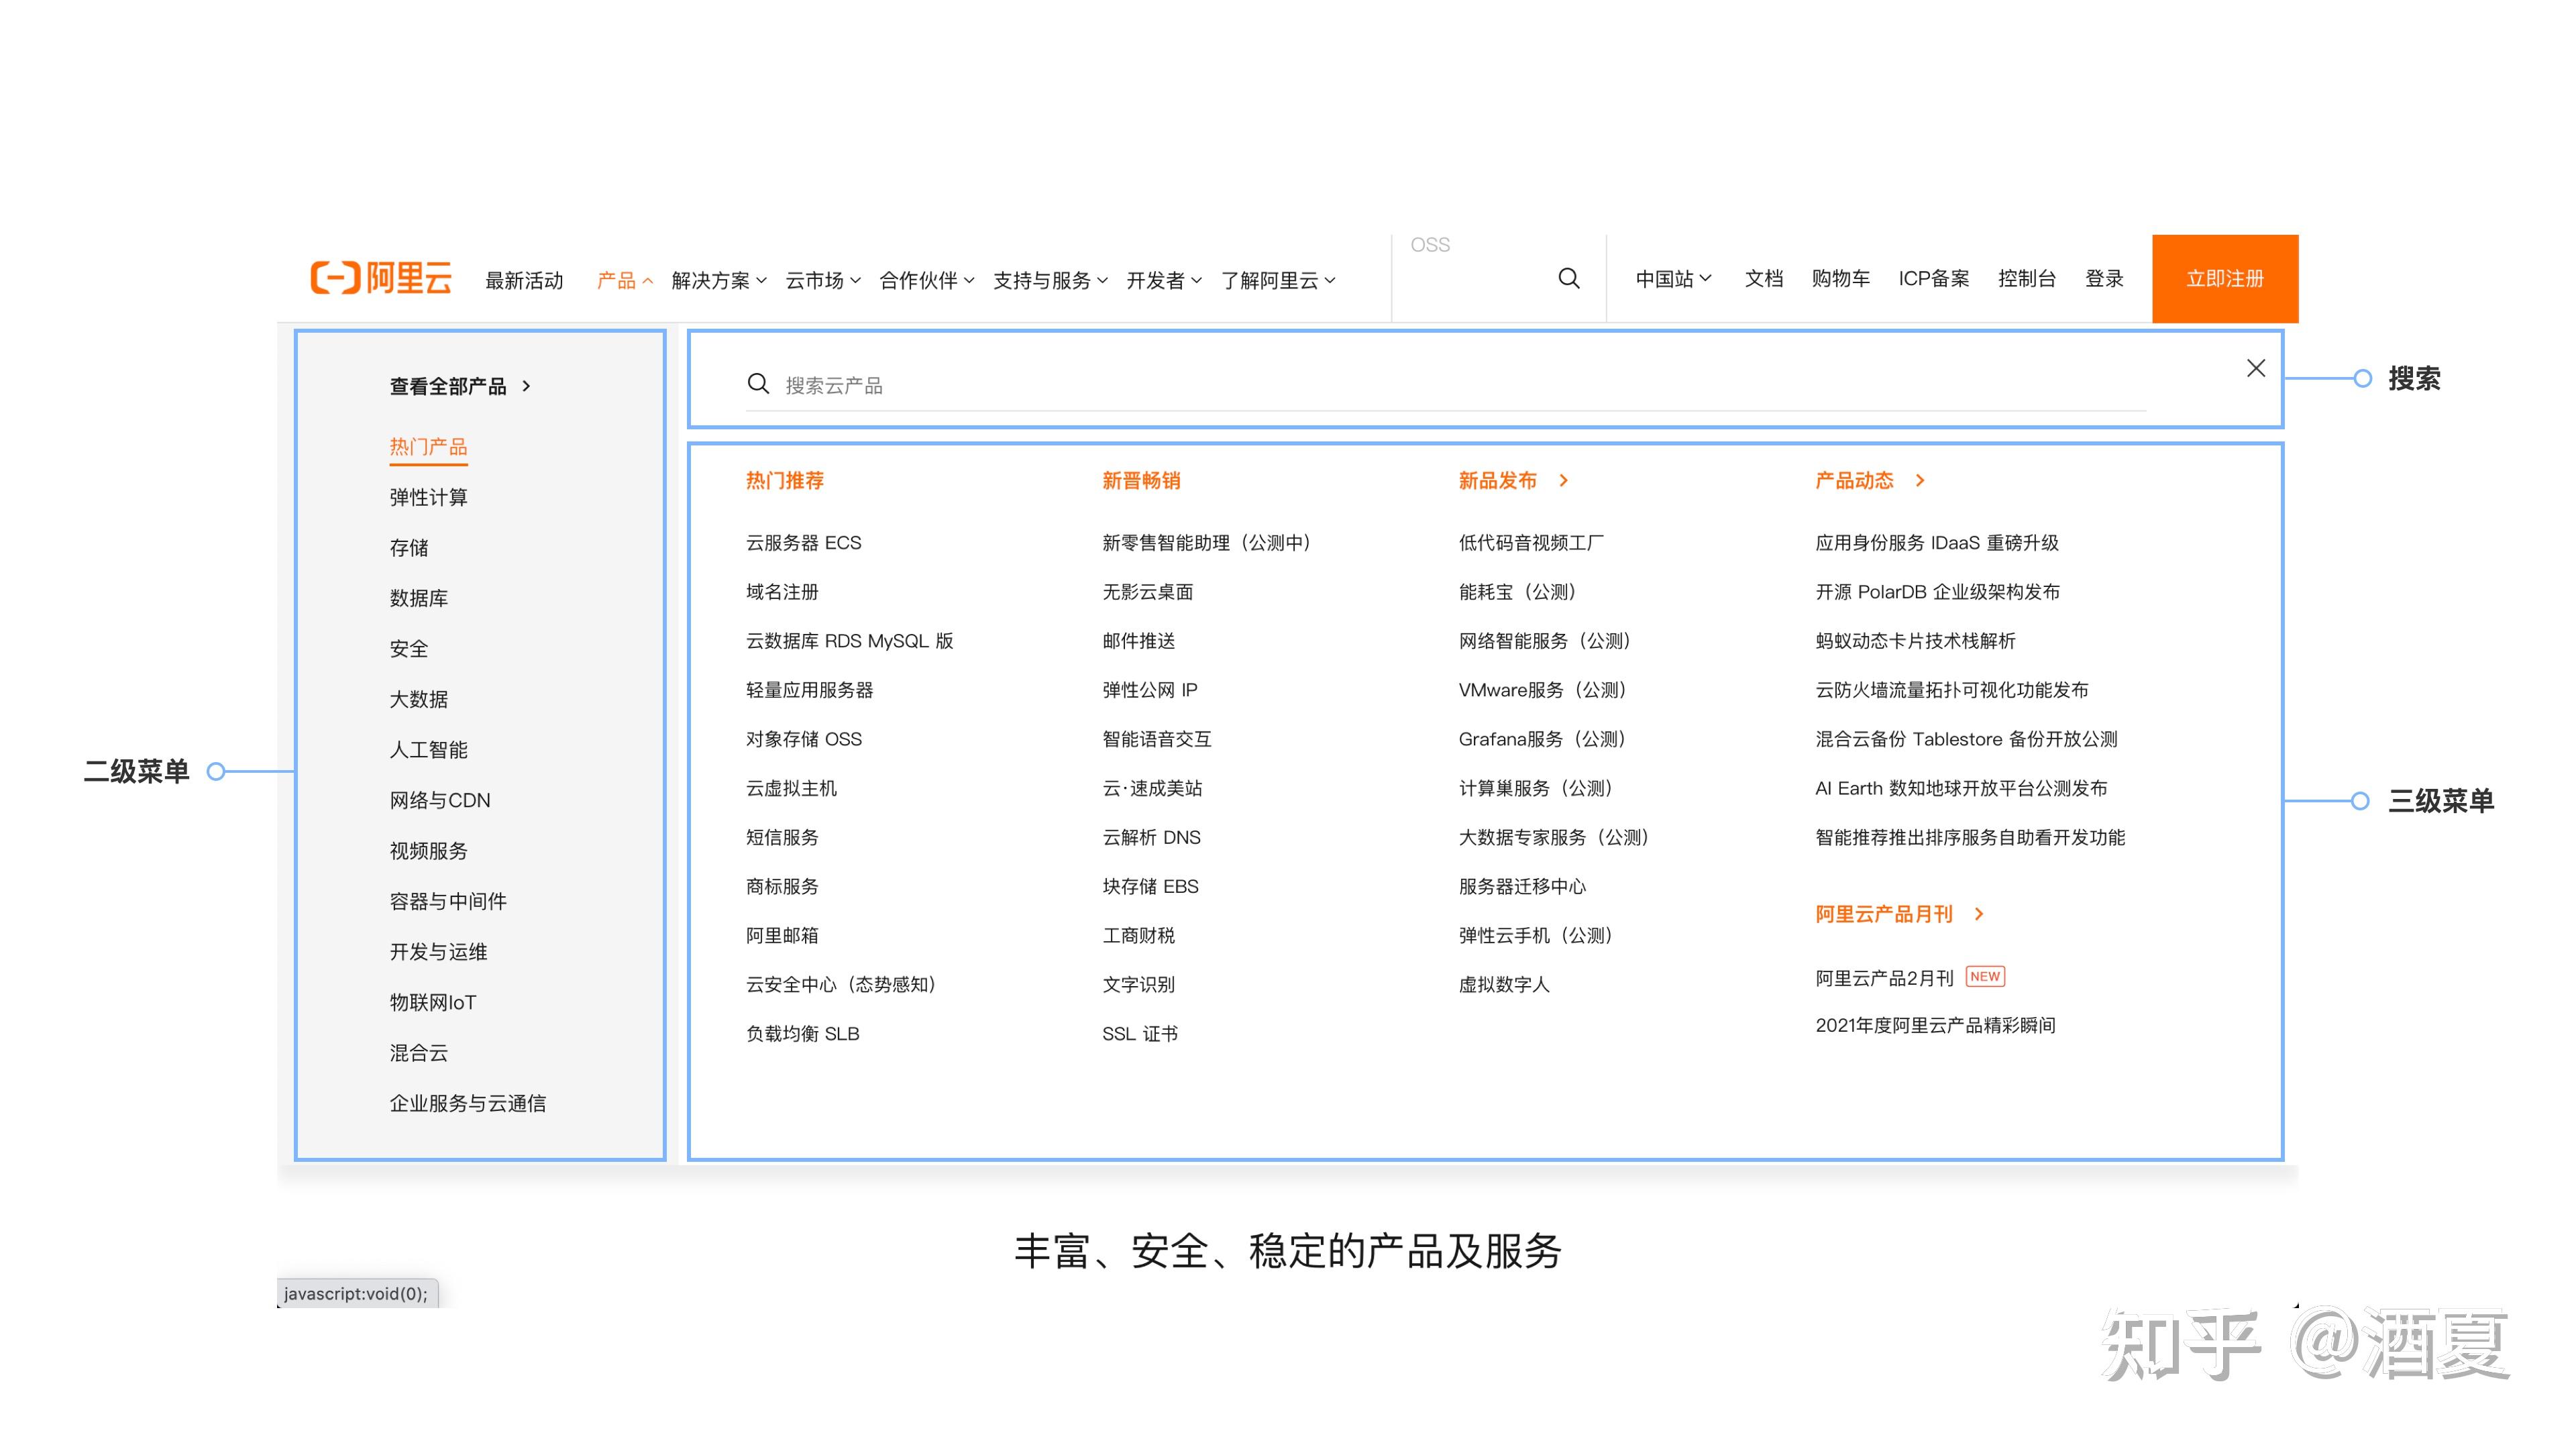Select the 人工智能 category
This screenshot has width=2576, height=1449.
pos(428,750)
